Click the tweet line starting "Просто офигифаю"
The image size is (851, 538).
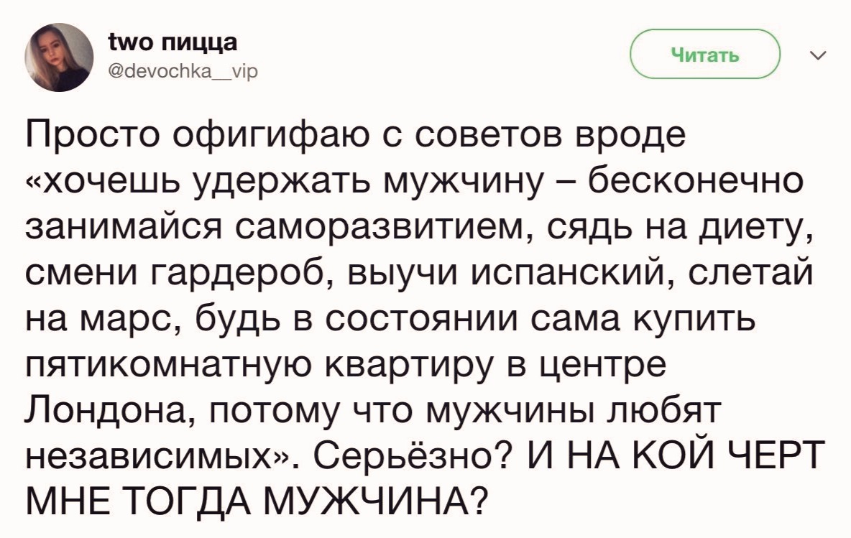(x=356, y=136)
